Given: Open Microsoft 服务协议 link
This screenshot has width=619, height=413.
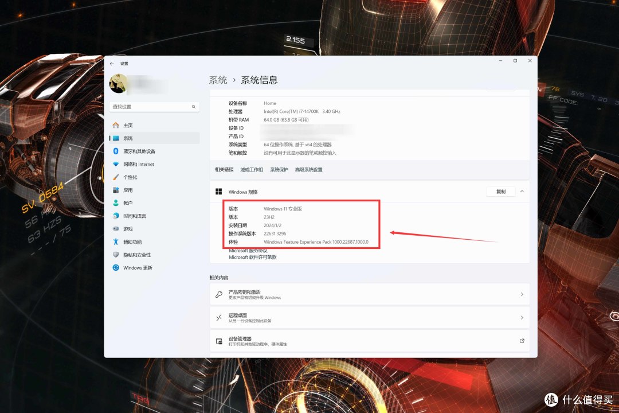Looking at the screenshot, I should coord(248,251).
